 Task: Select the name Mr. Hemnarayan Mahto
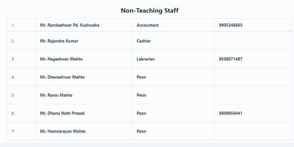point(63,131)
